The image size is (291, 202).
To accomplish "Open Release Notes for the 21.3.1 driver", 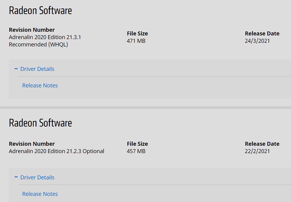I will click(x=40, y=86).
